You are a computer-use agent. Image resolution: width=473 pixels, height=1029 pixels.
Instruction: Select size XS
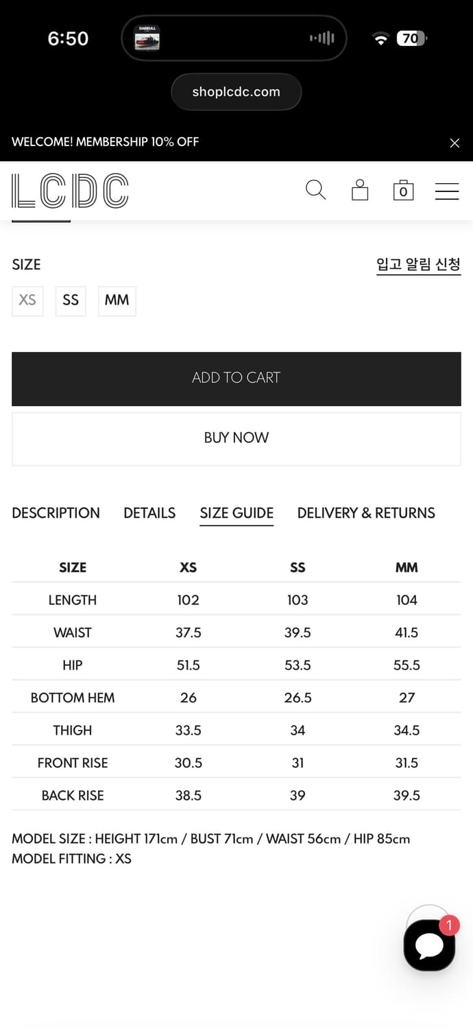[x=27, y=300]
